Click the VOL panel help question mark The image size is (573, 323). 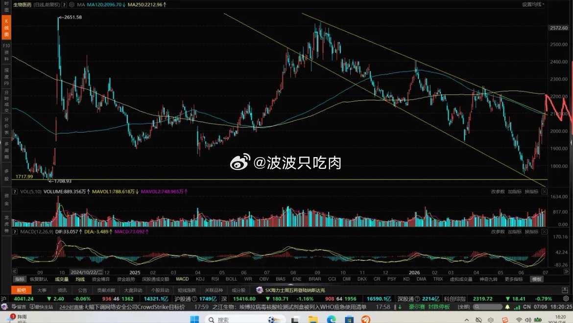coord(15,192)
